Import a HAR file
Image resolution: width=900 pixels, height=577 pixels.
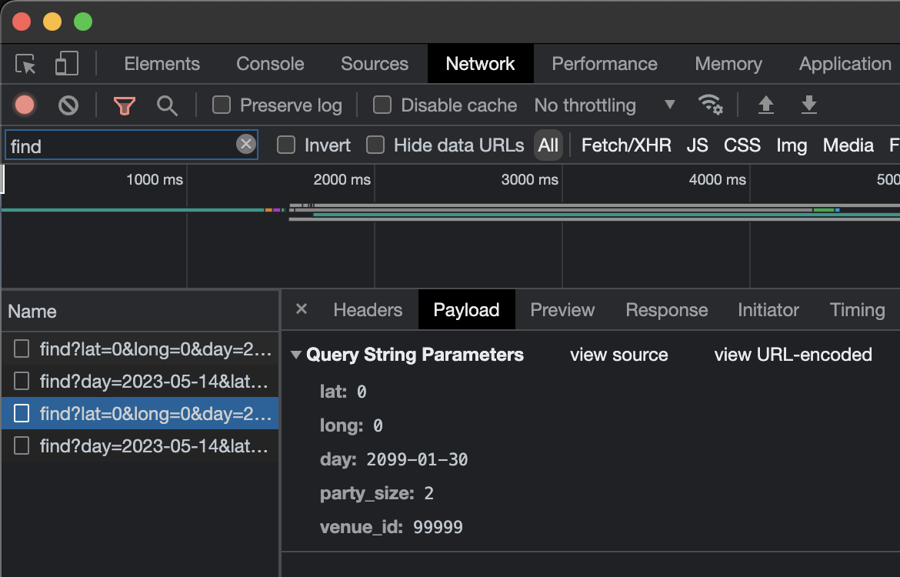765,105
